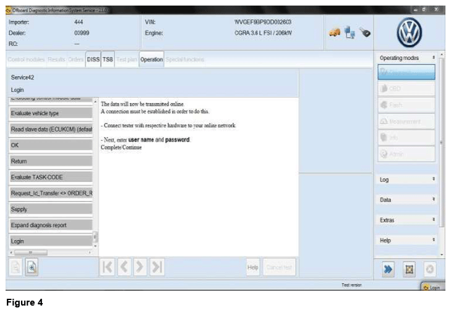451x313 pixels.
Task: Click the last-page navigation arrow
Action: tap(157, 267)
